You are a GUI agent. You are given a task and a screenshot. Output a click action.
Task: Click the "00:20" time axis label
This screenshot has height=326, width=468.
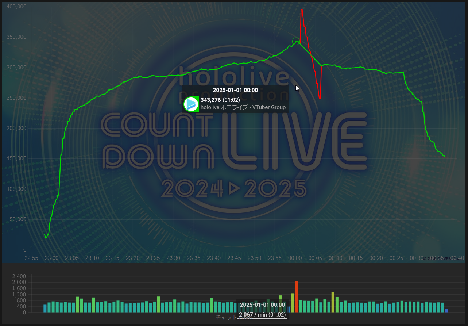pos(376,258)
